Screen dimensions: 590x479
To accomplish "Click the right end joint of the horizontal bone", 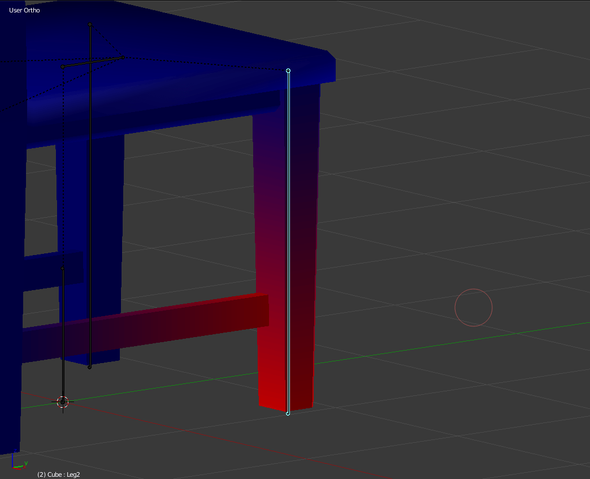I will [x=123, y=57].
